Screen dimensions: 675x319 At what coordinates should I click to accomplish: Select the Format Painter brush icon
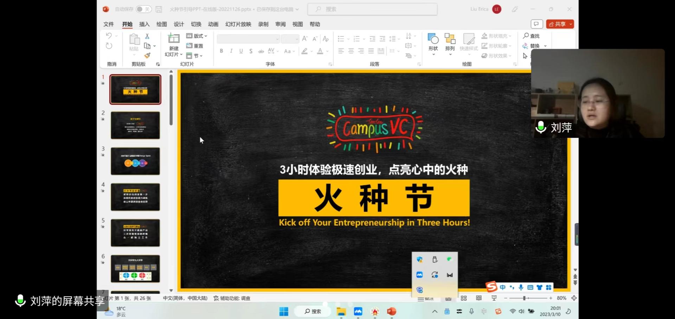[x=147, y=55]
